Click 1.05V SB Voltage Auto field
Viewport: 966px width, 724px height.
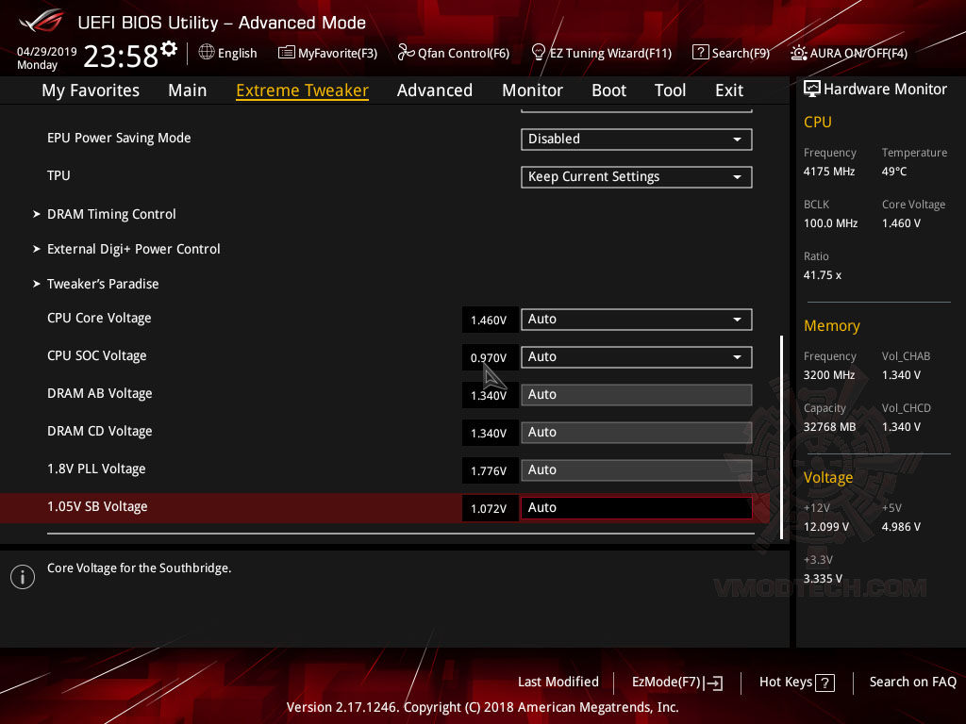637,508
